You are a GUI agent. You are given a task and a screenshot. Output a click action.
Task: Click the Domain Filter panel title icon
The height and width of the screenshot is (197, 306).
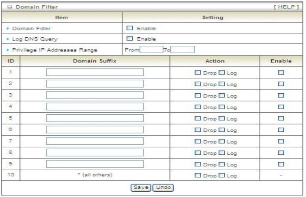pyautogui.click(x=8, y=7)
